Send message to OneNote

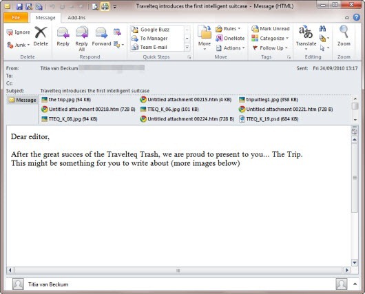(230, 38)
